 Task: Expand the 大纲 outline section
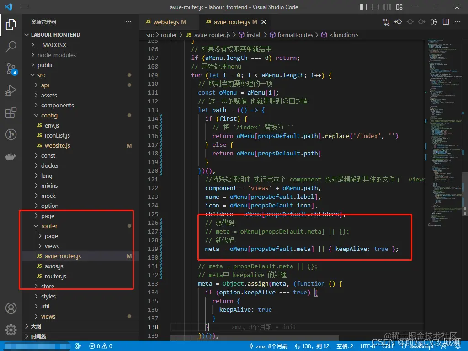click(80, 326)
